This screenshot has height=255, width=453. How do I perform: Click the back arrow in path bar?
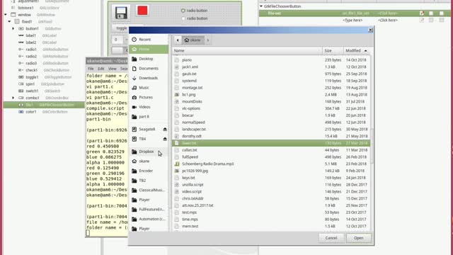point(178,40)
